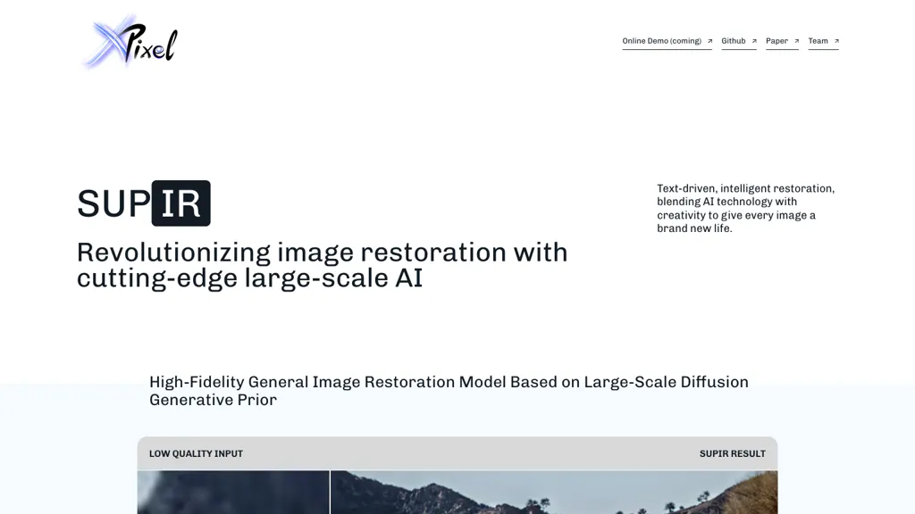Image resolution: width=915 pixels, height=514 pixels.
Task: Select the SUPIR RESULT label
Action: (732, 453)
